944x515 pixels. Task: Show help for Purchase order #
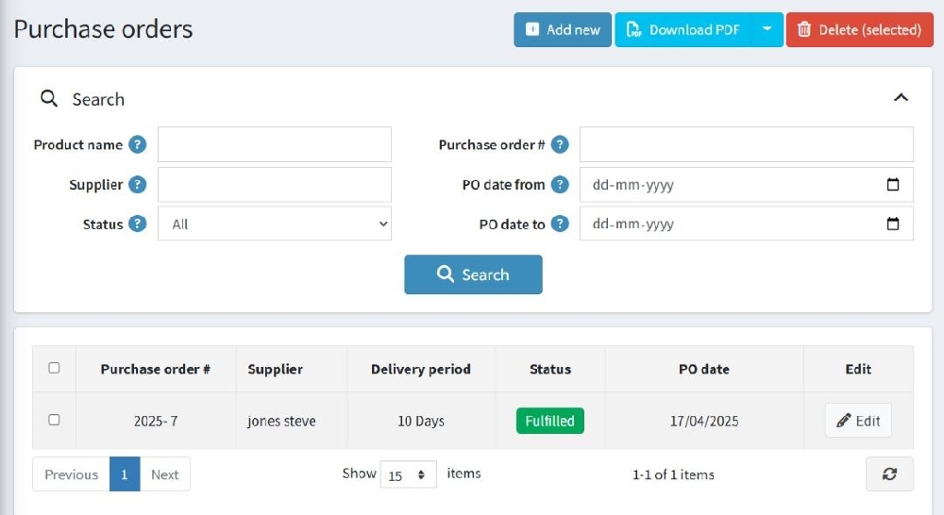(560, 144)
